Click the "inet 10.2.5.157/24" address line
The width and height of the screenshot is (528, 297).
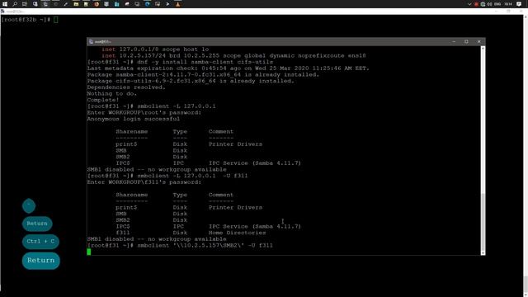point(233,55)
